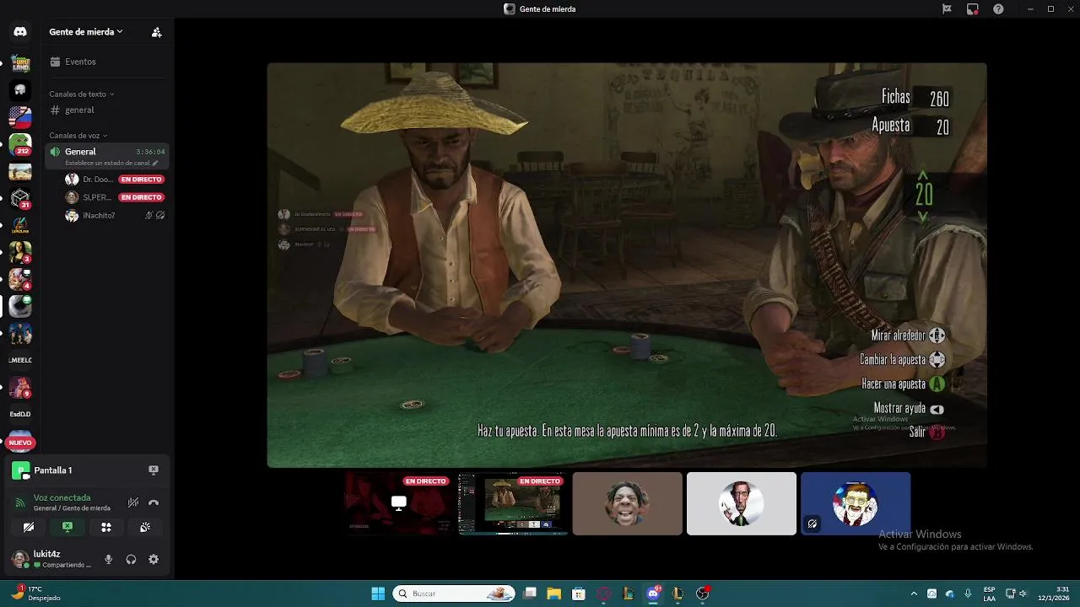This screenshot has height=607, width=1080.
Task: Toggle noise suppression icon near Voz conectada
Action: click(133, 502)
